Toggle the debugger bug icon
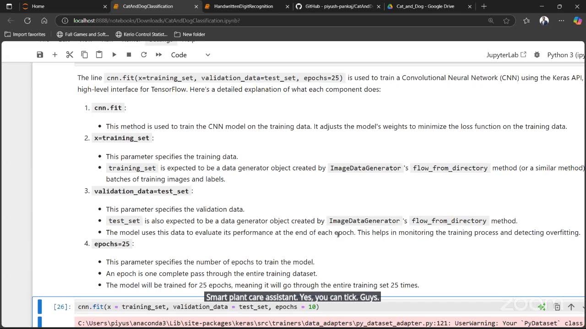The image size is (586, 329). (x=537, y=55)
